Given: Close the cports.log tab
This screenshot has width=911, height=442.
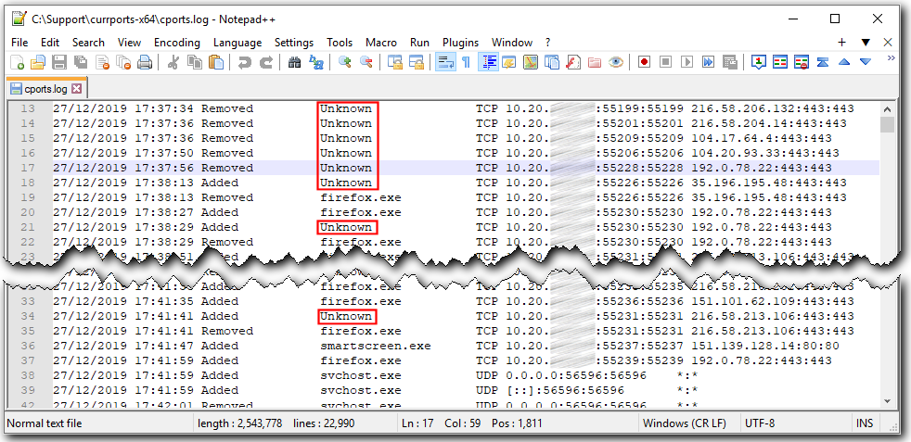Looking at the screenshot, I should [x=77, y=89].
